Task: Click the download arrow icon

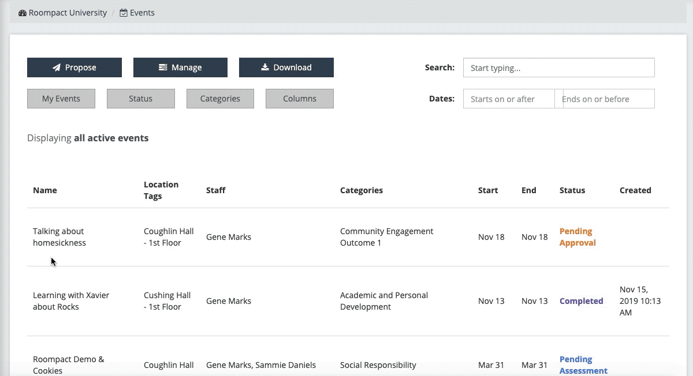Action: coord(265,67)
